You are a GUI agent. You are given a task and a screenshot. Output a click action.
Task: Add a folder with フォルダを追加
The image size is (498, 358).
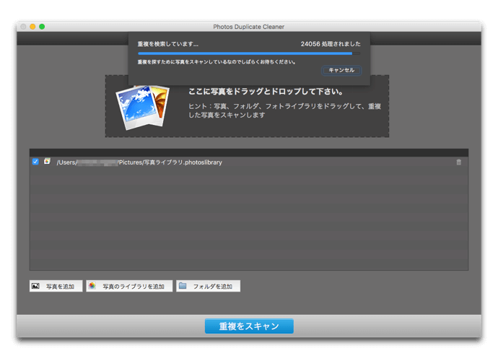(x=208, y=286)
